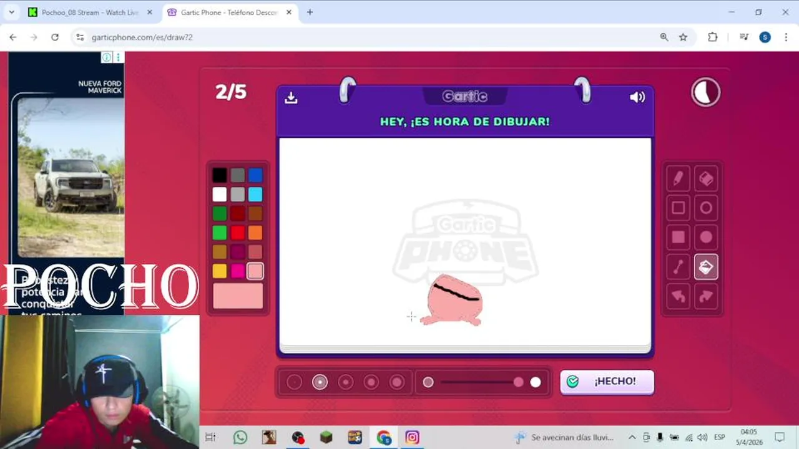Select the second brush size

[320, 382]
